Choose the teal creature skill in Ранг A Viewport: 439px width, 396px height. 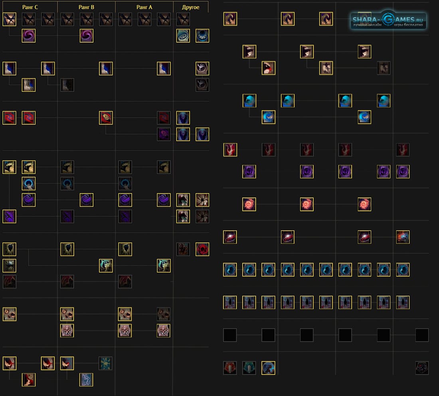click(x=164, y=266)
